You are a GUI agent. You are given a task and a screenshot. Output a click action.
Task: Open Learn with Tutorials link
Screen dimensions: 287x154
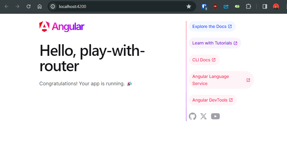(x=215, y=43)
